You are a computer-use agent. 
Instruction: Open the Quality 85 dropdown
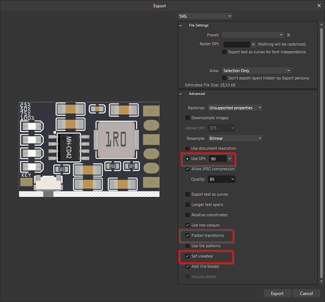[222, 179]
